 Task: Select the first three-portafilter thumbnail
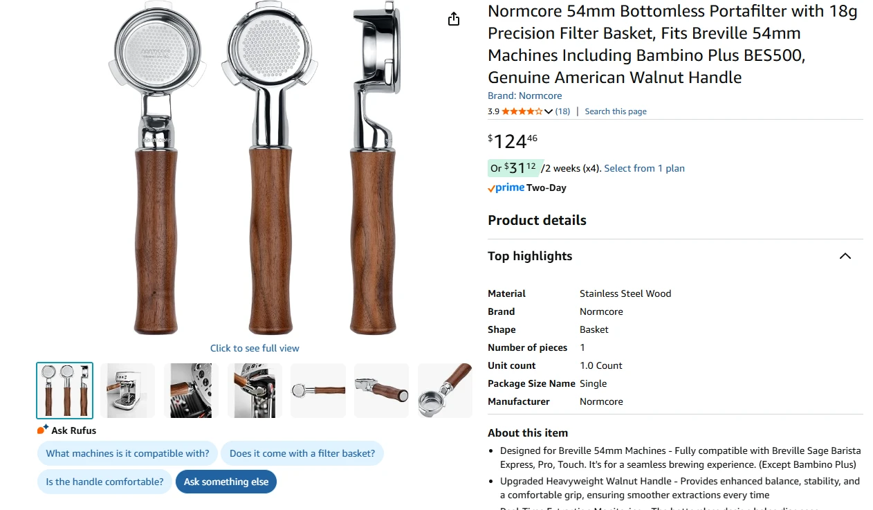[64, 391]
